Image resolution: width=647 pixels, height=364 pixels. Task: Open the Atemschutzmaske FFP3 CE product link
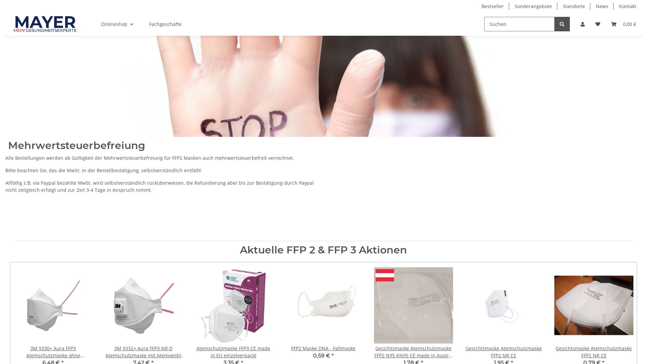click(233, 352)
